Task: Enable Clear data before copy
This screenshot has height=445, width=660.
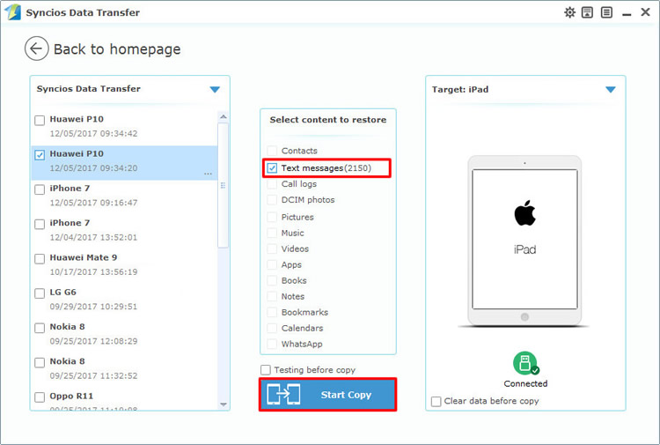Action: point(436,401)
